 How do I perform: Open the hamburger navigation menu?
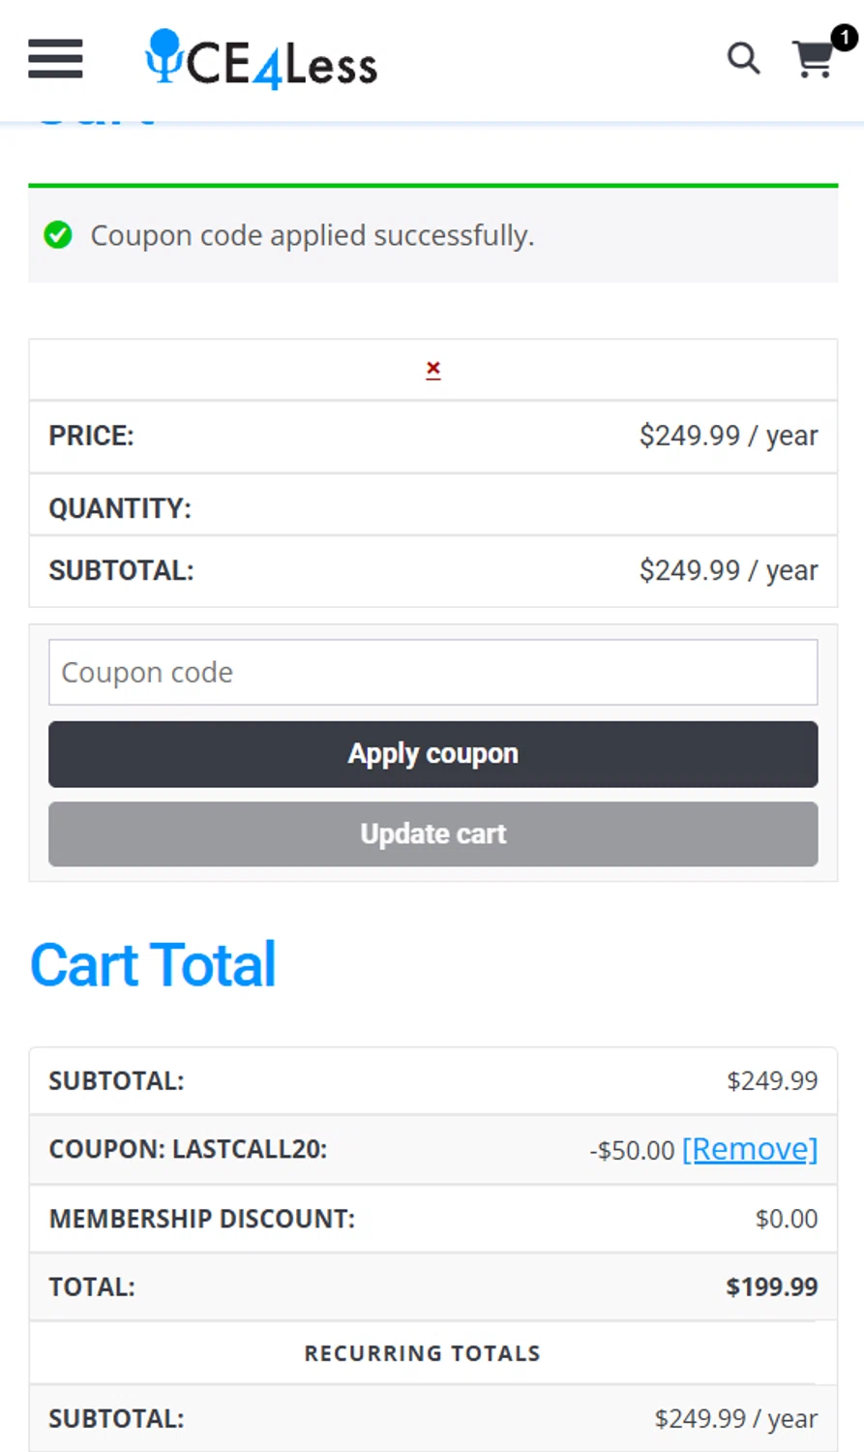[x=55, y=59]
